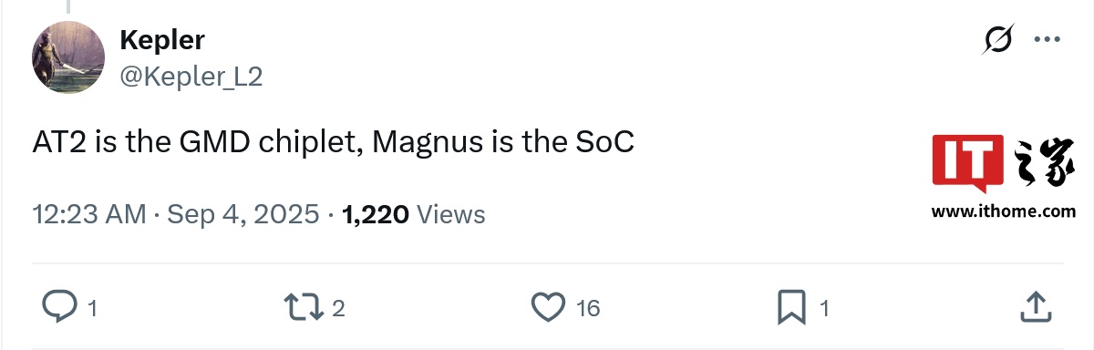The height and width of the screenshot is (350, 1094).
Task: Open the three-dot more options menu
Action: pos(1046,40)
